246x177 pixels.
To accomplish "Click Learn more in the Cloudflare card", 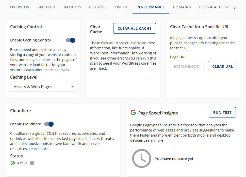I will point(39,149).
